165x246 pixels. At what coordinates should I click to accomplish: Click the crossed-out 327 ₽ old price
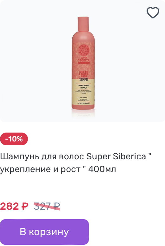[x=47, y=206]
